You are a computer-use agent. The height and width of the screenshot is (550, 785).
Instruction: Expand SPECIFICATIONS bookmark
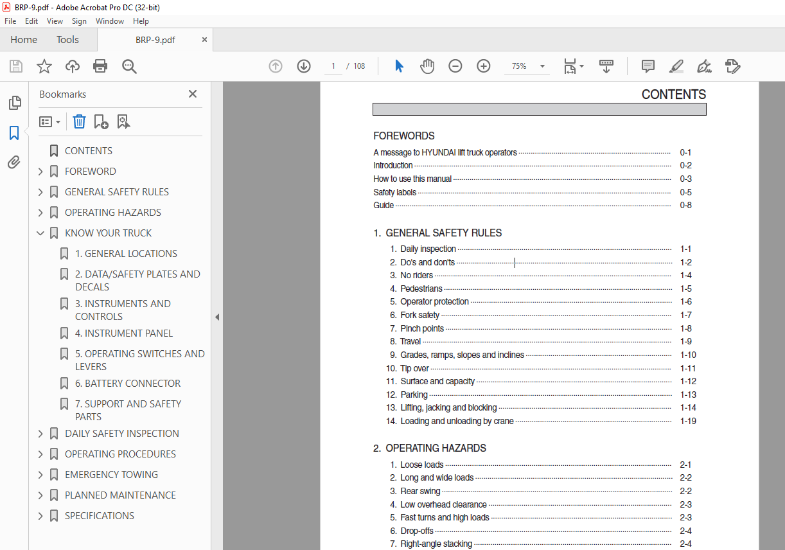point(40,516)
